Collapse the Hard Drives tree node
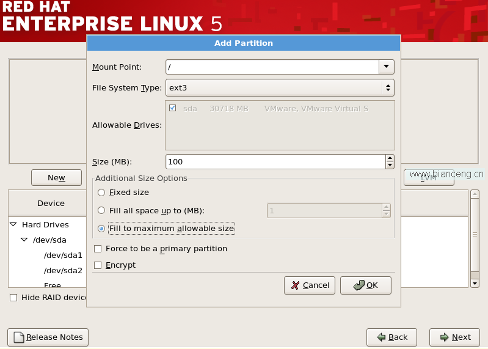The width and height of the screenshot is (488, 349). (13, 224)
